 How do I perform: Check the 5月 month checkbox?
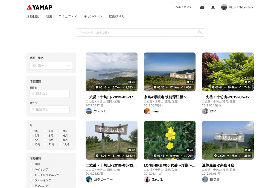click(46, 136)
